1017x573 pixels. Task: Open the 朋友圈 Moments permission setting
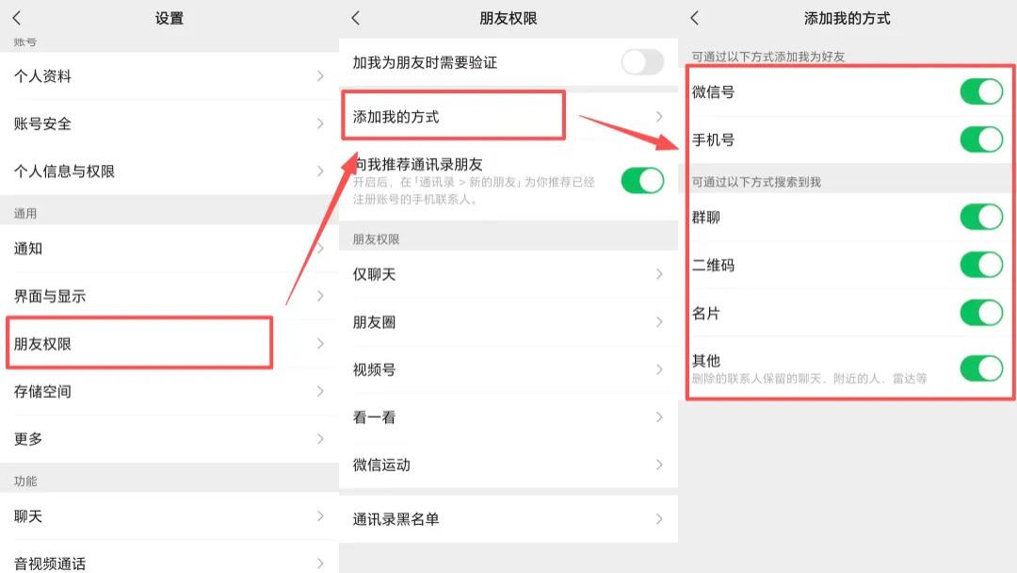pyautogui.click(x=508, y=322)
